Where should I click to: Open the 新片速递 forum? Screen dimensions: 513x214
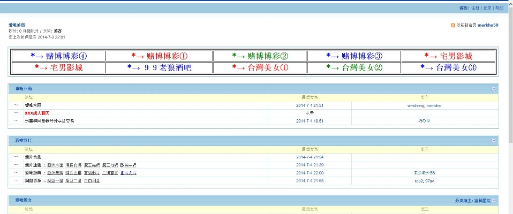point(33,165)
